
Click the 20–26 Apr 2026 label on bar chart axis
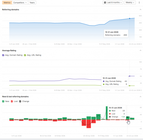89,136
